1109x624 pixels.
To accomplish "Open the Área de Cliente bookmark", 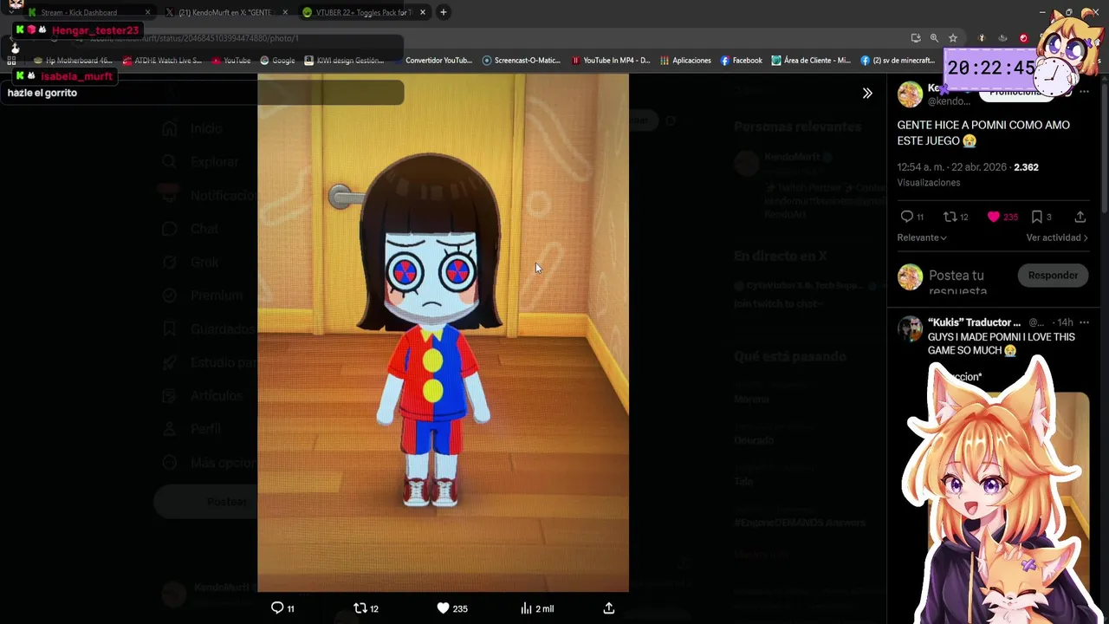I will (811, 61).
